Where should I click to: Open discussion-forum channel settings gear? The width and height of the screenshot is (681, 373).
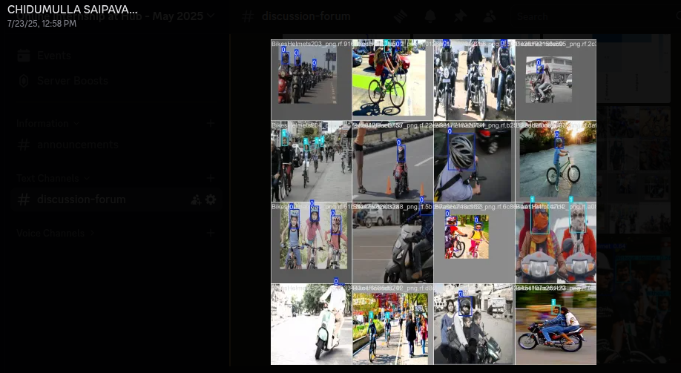tap(211, 199)
